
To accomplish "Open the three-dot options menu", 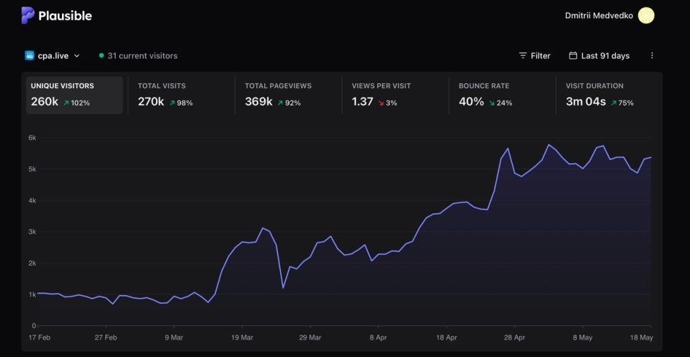I will (x=652, y=56).
